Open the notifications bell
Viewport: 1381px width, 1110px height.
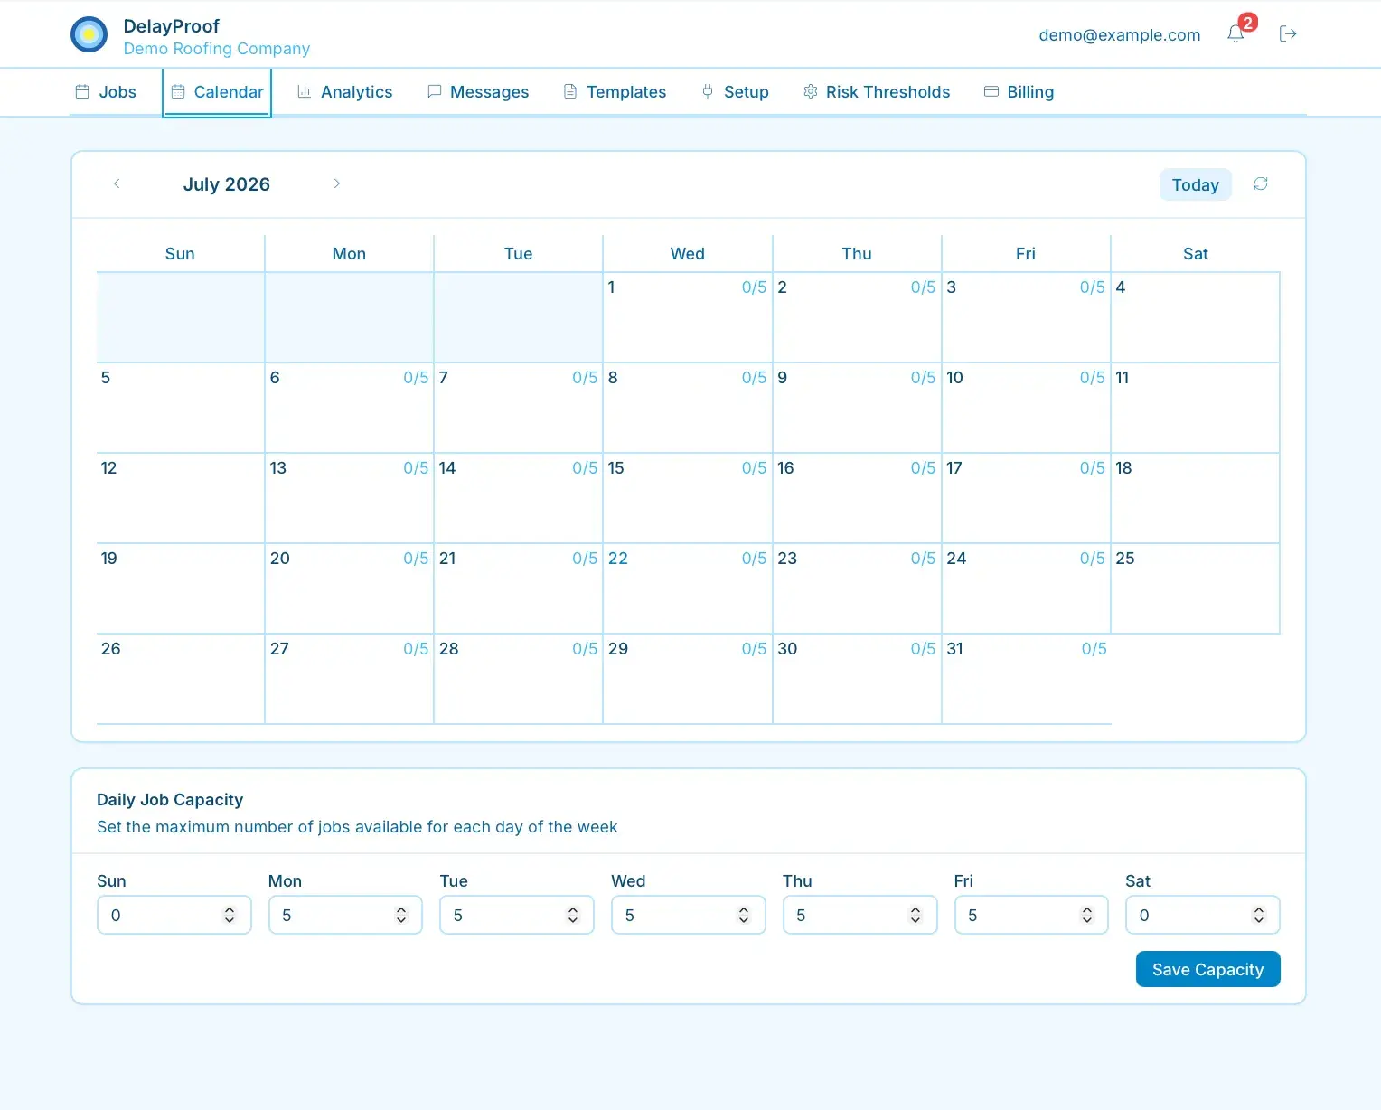point(1235,34)
